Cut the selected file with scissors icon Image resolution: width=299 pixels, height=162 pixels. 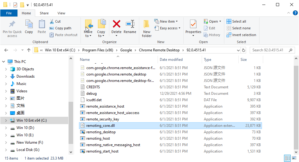(x=55, y=21)
